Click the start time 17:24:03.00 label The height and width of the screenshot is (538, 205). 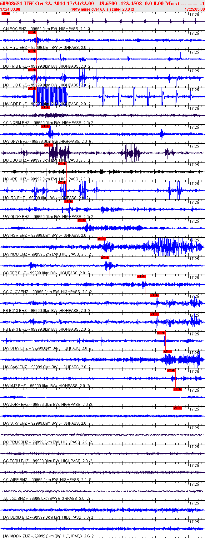pyautogui.click(x=10, y=9)
